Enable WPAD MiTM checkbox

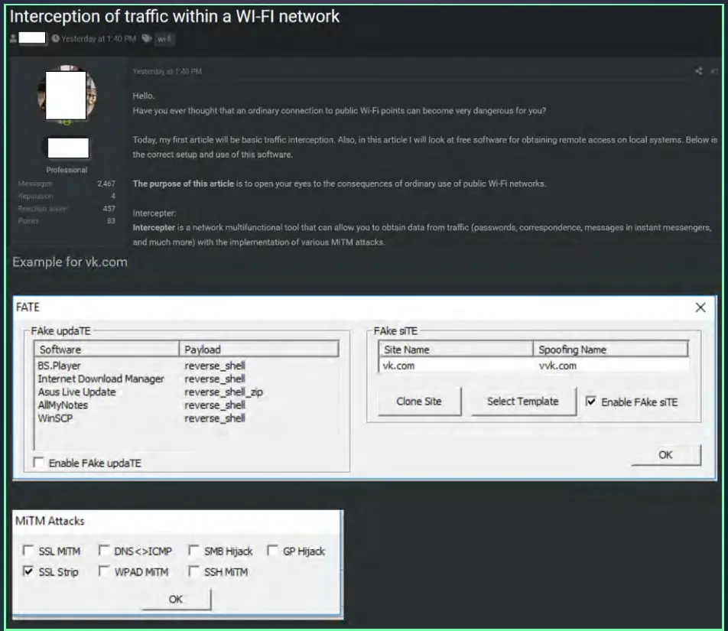(103, 571)
